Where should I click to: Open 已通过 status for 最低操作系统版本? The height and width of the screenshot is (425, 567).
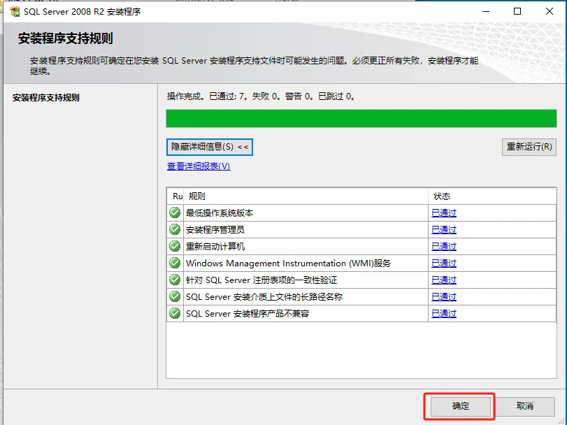coord(444,213)
